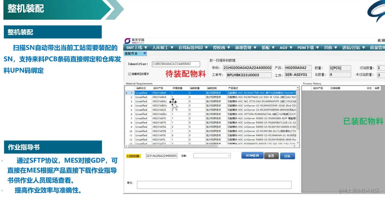385x199 pixels.
Task: Click the 总数量 field showing 4
Action: (340, 75)
